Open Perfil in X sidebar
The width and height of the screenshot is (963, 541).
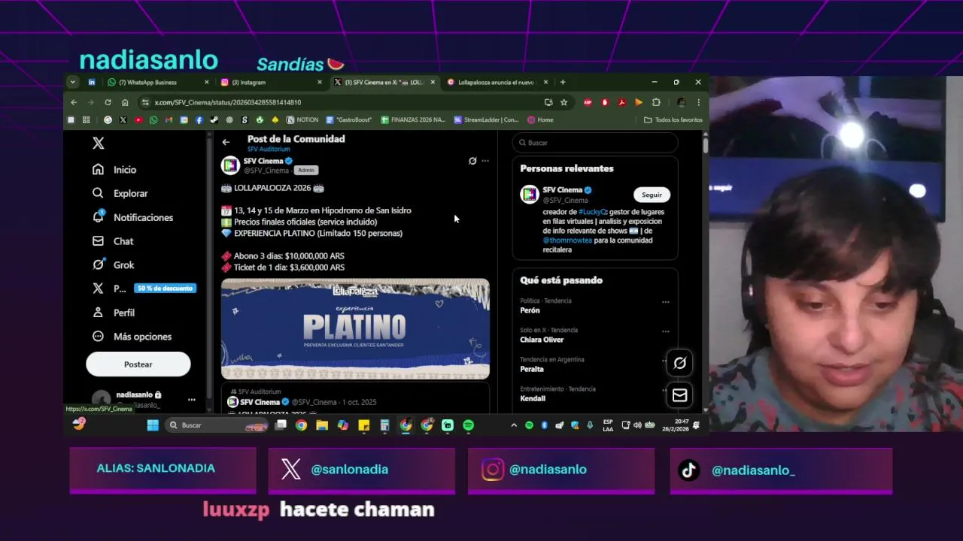[x=114, y=313]
